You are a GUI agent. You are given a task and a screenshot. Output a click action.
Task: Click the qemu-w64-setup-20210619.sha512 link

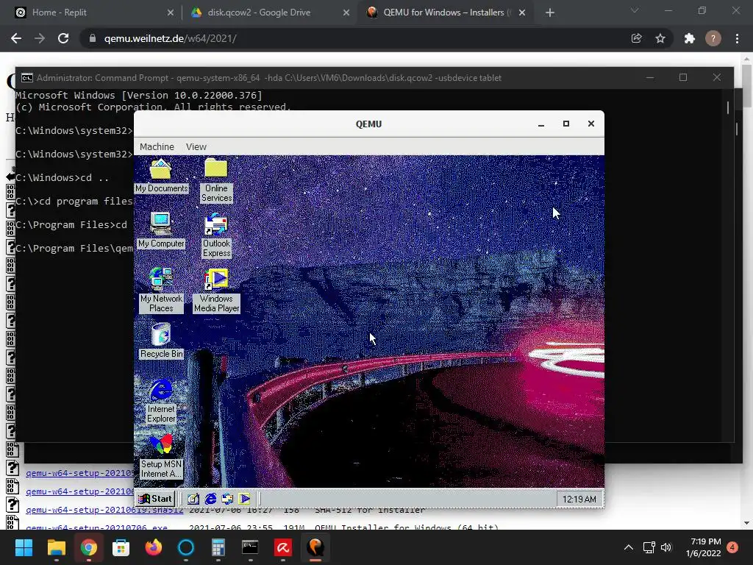[104, 510]
